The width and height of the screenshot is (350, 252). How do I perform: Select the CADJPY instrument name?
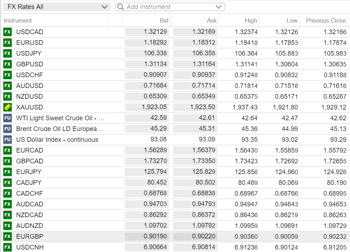pyautogui.click(x=29, y=183)
